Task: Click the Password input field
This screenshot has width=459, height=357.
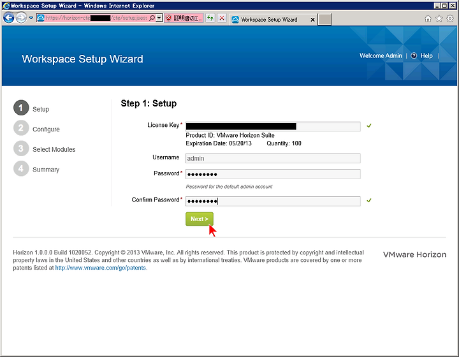Action: pos(273,174)
